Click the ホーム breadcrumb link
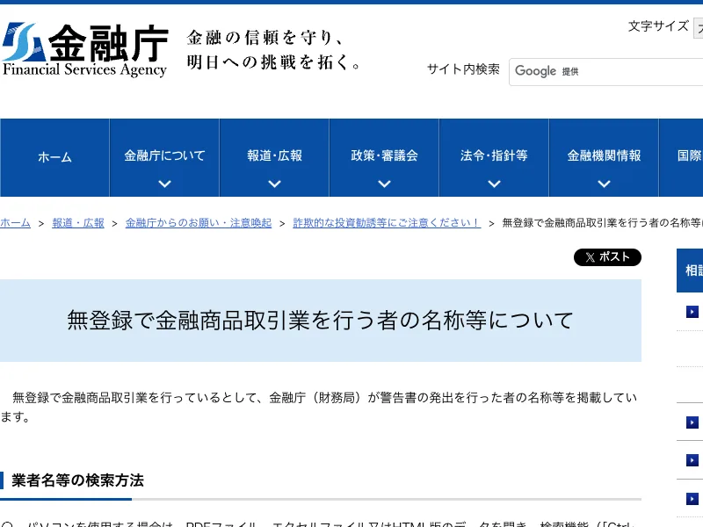 tap(15, 223)
